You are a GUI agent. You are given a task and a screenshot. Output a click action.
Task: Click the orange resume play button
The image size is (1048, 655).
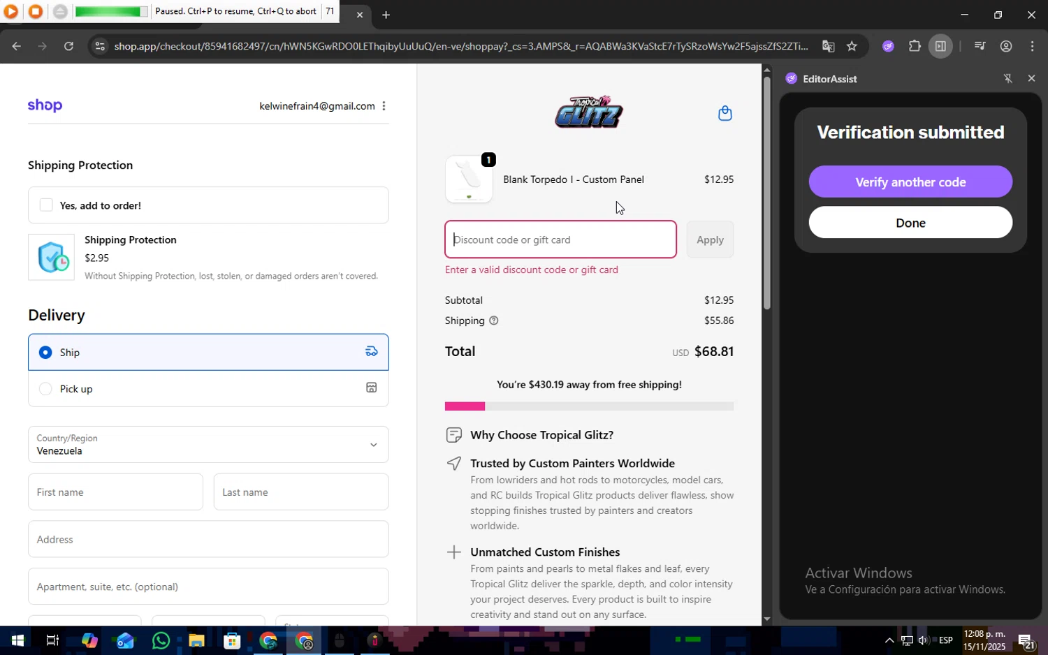coord(10,11)
